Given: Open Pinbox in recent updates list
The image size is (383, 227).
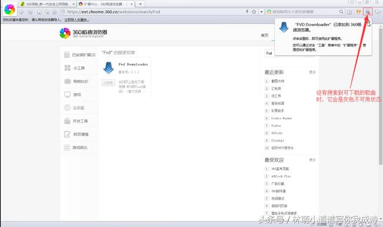Looking at the screenshot, I should [276, 125].
